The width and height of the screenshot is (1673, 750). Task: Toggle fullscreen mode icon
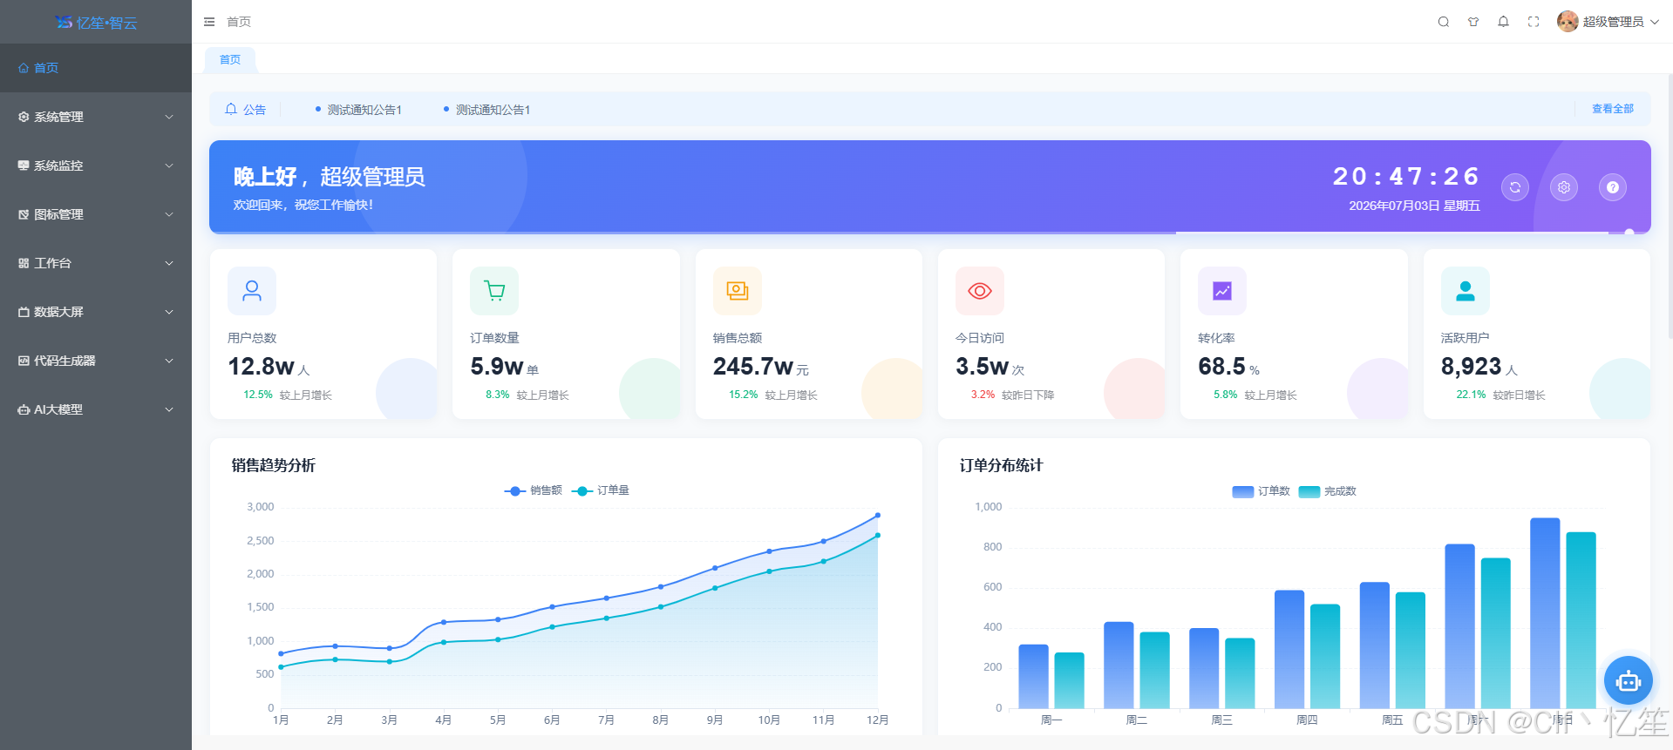click(1534, 22)
